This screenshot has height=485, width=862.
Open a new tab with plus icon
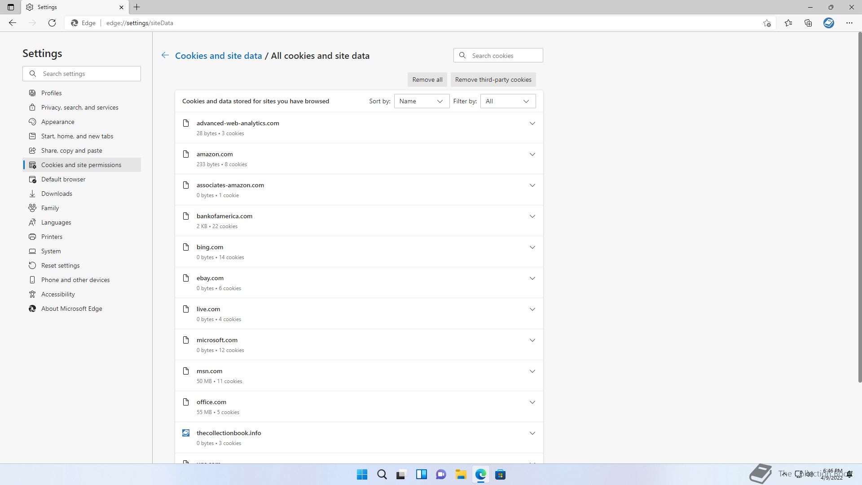tap(137, 7)
